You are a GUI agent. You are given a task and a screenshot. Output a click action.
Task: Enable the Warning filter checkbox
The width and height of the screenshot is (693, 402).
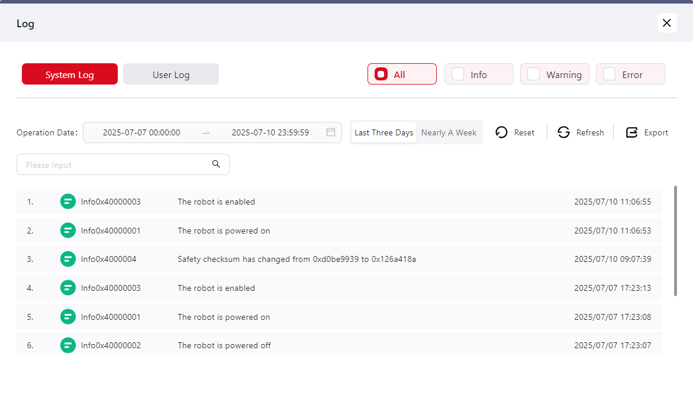[533, 74]
